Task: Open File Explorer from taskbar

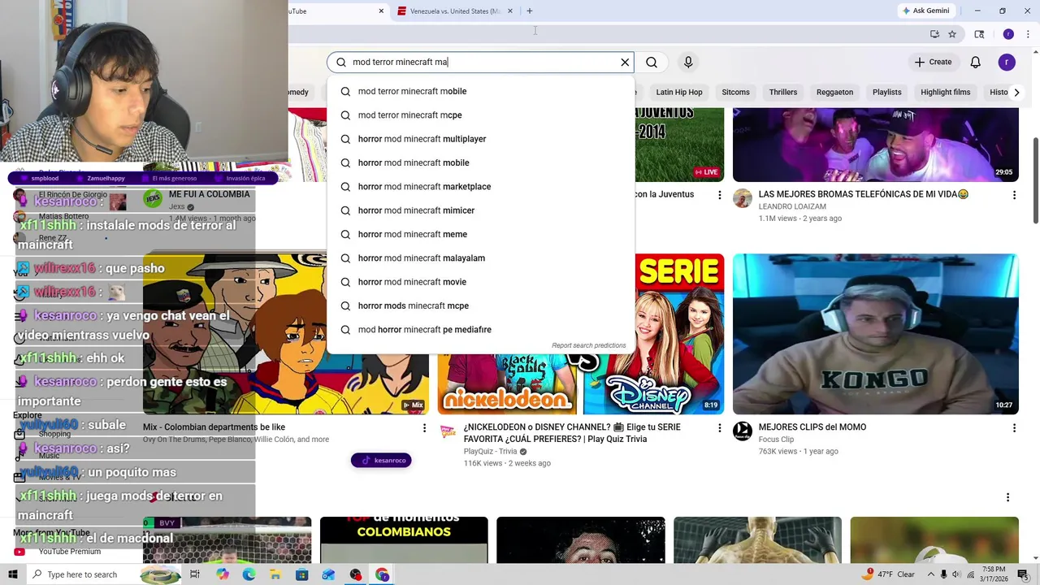Action: 275,574
